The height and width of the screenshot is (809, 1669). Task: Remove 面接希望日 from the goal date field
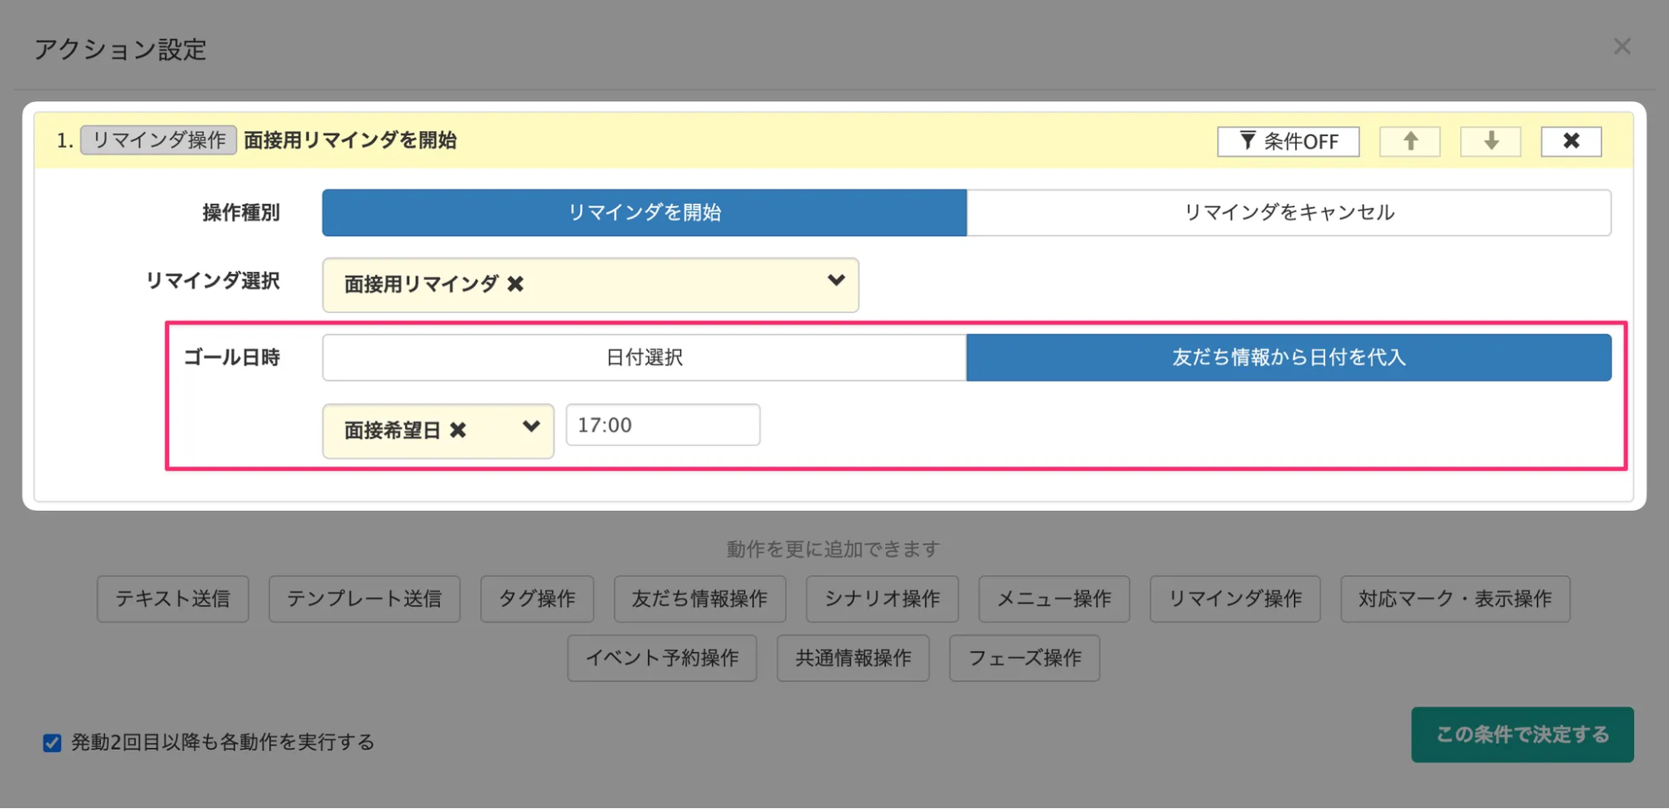pos(457,430)
